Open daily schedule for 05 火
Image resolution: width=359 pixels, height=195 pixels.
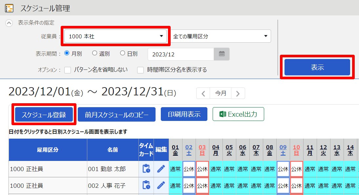tap(229, 150)
